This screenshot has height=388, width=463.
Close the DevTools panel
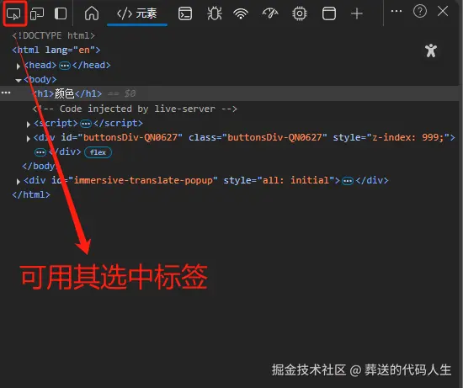(443, 11)
